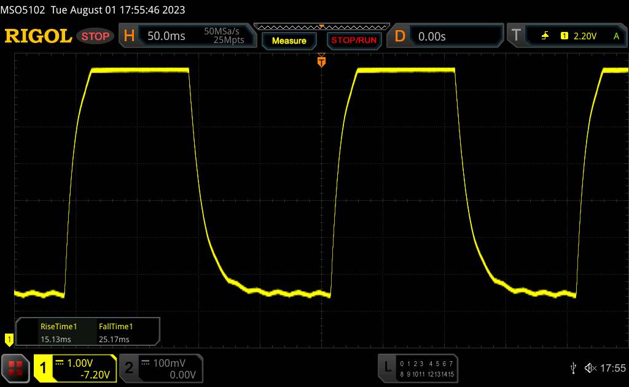
Task: Open the 50.0ms timebase scale setting
Action: click(x=166, y=36)
